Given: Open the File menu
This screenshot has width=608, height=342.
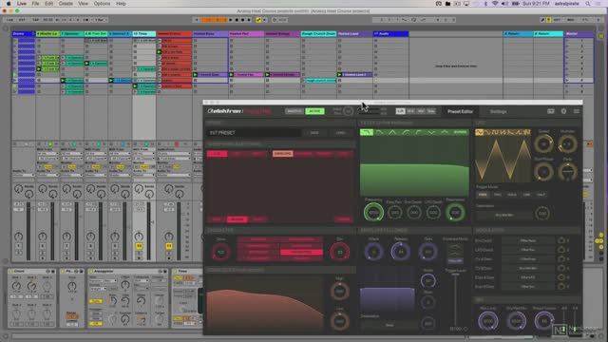Looking at the screenshot, I should (x=35, y=4).
